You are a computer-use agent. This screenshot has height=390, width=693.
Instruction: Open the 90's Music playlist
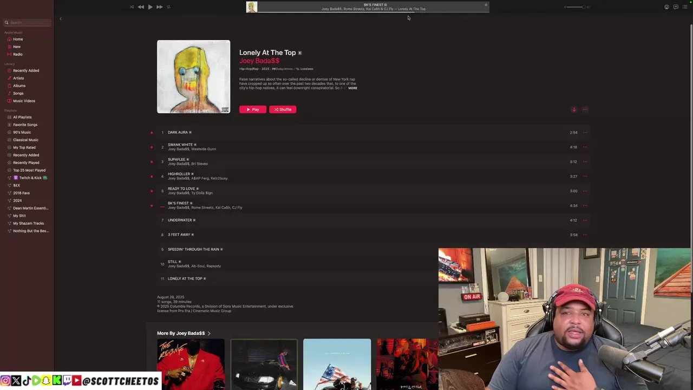click(x=22, y=132)
